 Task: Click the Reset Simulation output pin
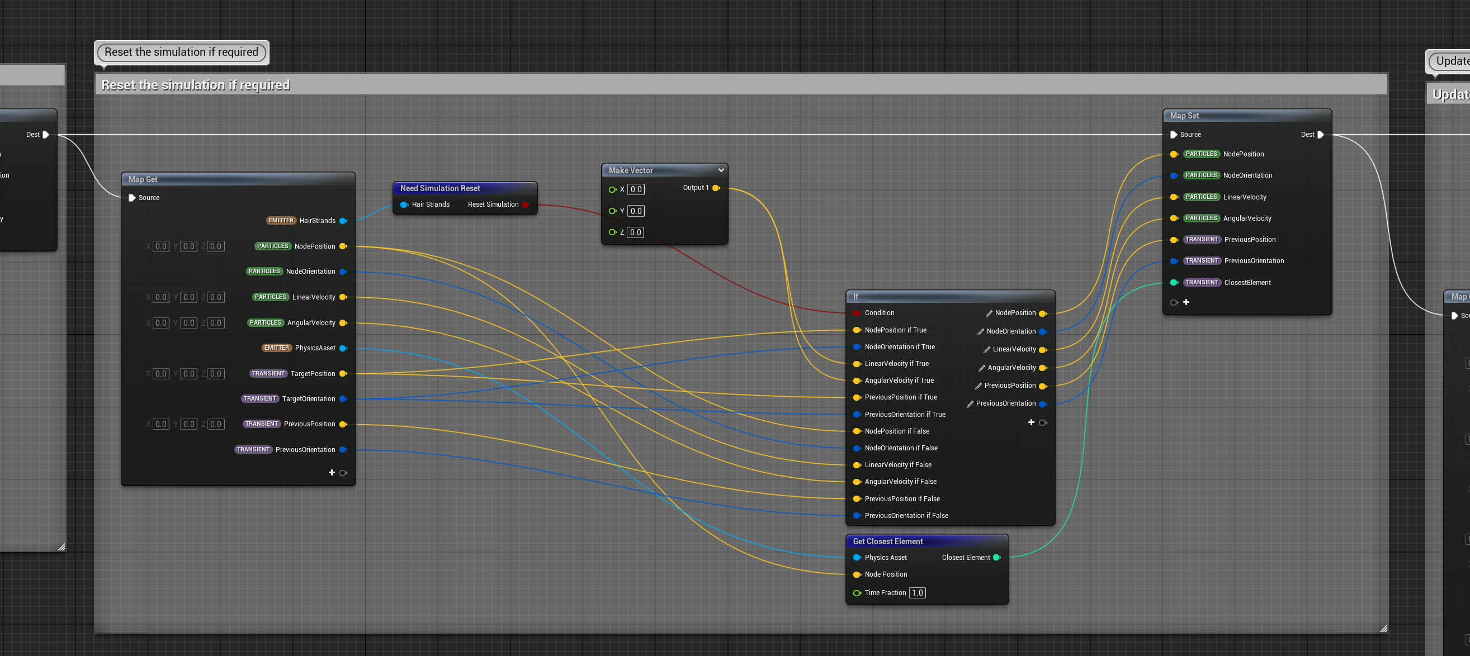(x=525, y=204)
